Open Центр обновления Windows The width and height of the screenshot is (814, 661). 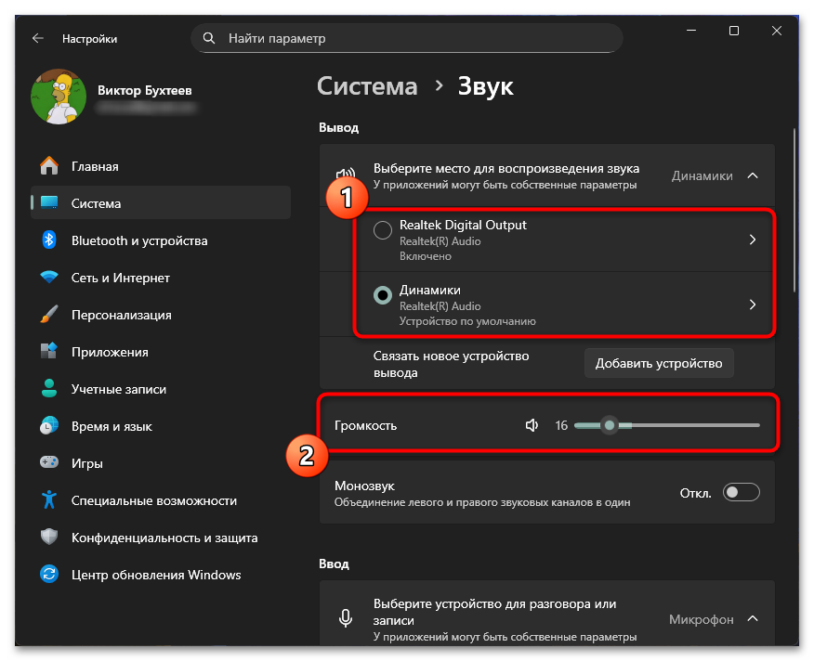tap(149, 575)
